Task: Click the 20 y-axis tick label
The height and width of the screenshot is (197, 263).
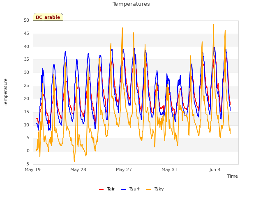Action: 26,98
